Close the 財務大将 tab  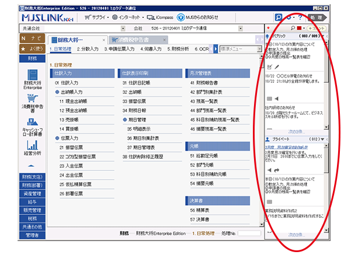[x=104, y=40]
